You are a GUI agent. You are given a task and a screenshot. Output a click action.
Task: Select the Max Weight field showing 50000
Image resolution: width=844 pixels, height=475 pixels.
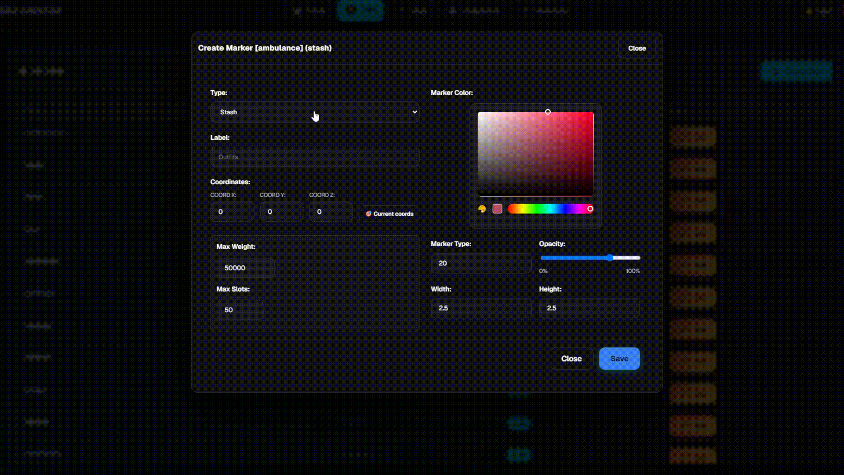(245, 267)
